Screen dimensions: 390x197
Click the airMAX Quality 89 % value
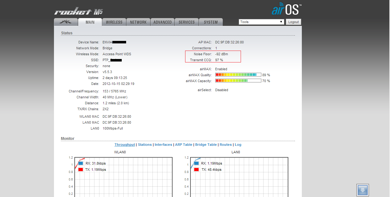(x=266, y=75)
